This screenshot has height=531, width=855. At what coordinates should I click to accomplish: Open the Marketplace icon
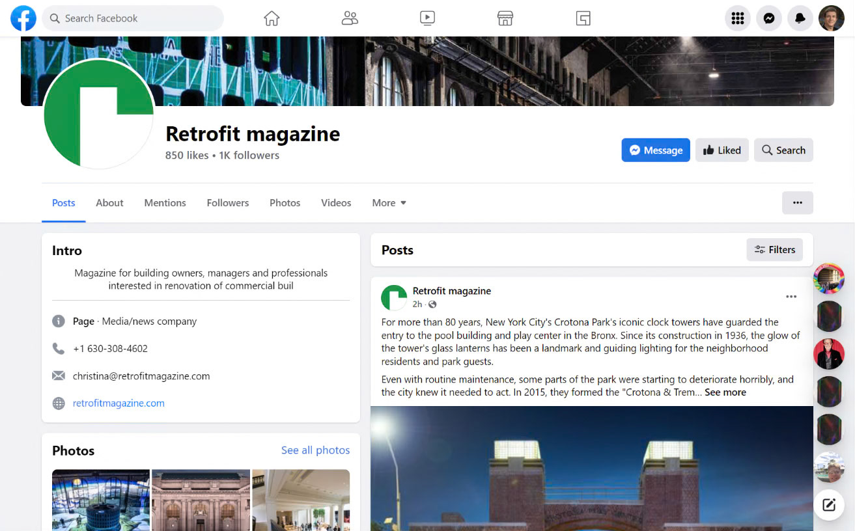point(505,18)
